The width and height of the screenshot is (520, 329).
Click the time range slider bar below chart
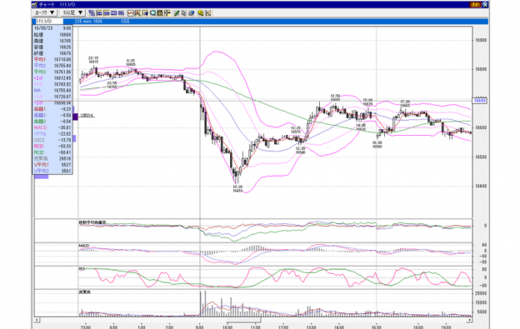[x=243, y=321]
